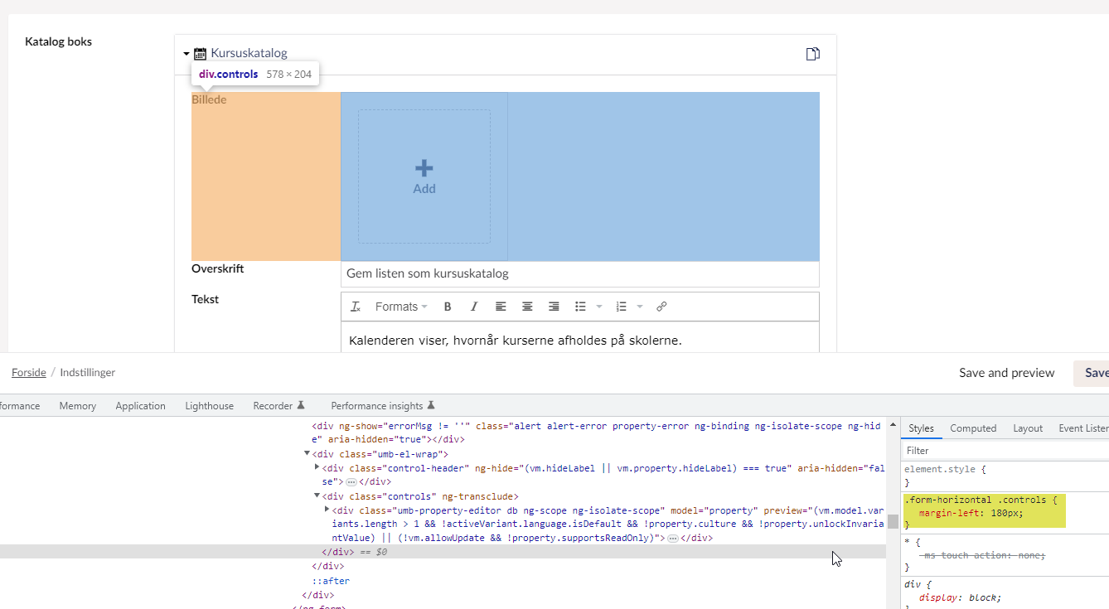Expand the umb-property-editor div node
Viewport: 1109px width, 609px height.
click(327, 509)
